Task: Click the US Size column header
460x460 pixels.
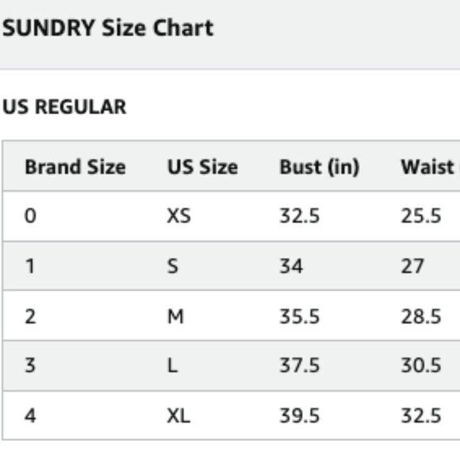Action: tap(202, 167)
